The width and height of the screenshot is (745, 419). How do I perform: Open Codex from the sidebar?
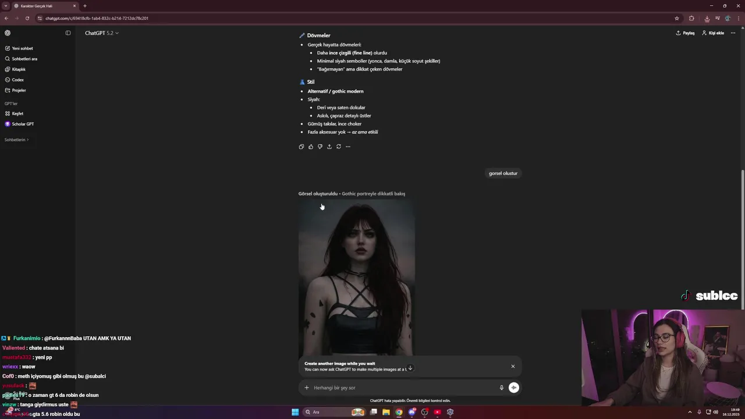[17, 80]
